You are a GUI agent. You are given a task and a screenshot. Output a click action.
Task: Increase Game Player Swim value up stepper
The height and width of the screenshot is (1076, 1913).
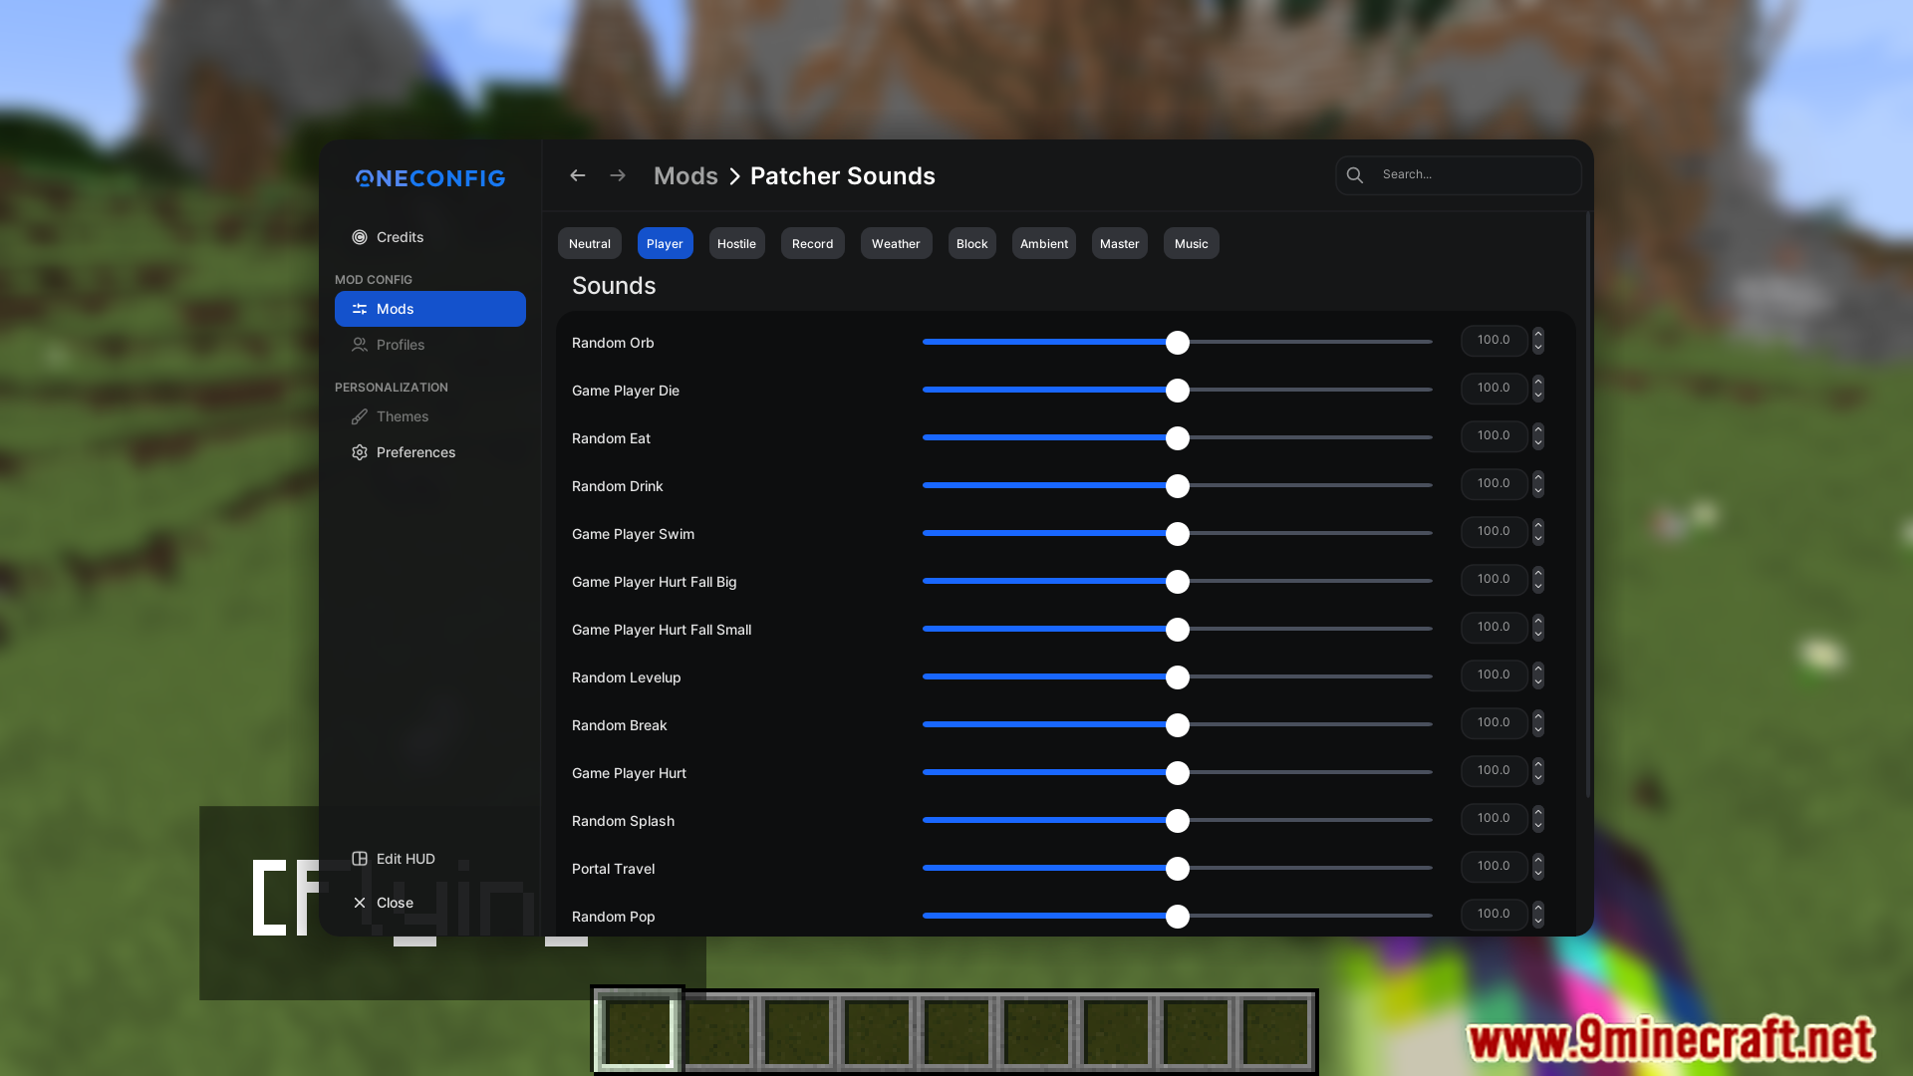[x=1538, y=525]
